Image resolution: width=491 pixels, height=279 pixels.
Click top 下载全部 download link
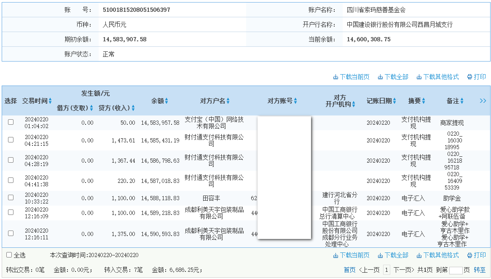393,77
